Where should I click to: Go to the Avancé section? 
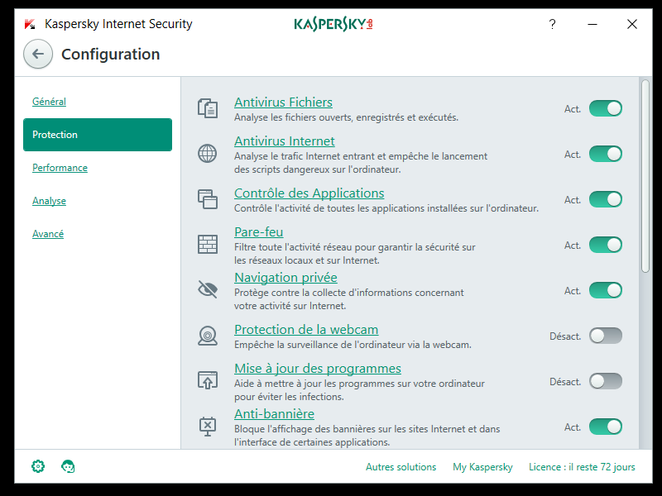(48, 234)
